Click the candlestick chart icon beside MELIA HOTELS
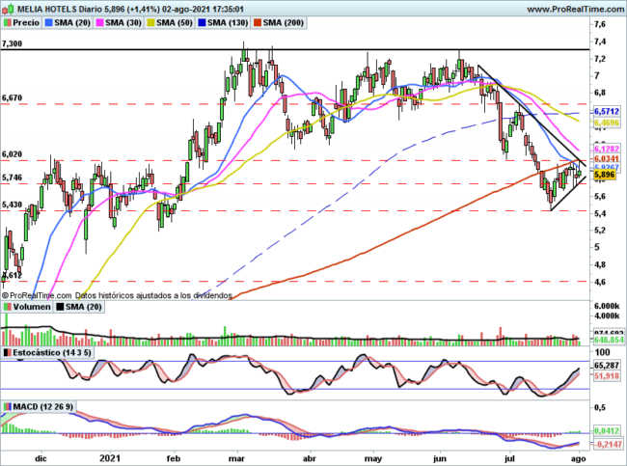The height and width of the screenshot is (466, 627). pyautogui.click(x=8, y=9)
